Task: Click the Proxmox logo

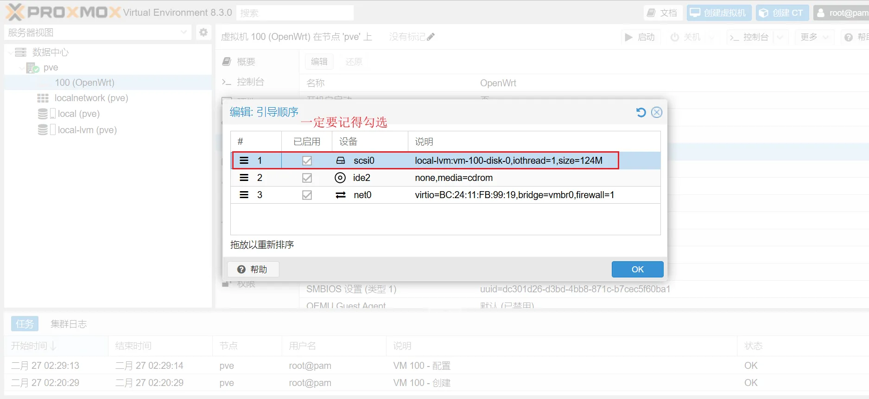Action: (x=63, y=12)
